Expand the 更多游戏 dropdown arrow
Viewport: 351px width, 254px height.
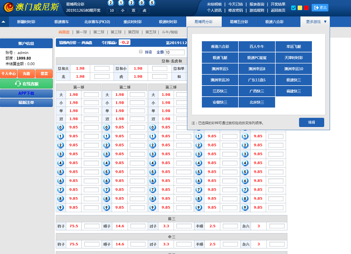click(x=325, y=22)
